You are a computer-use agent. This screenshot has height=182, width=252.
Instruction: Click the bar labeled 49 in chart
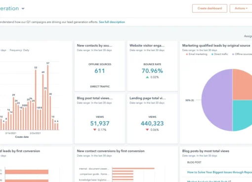(x=43, y=102)
